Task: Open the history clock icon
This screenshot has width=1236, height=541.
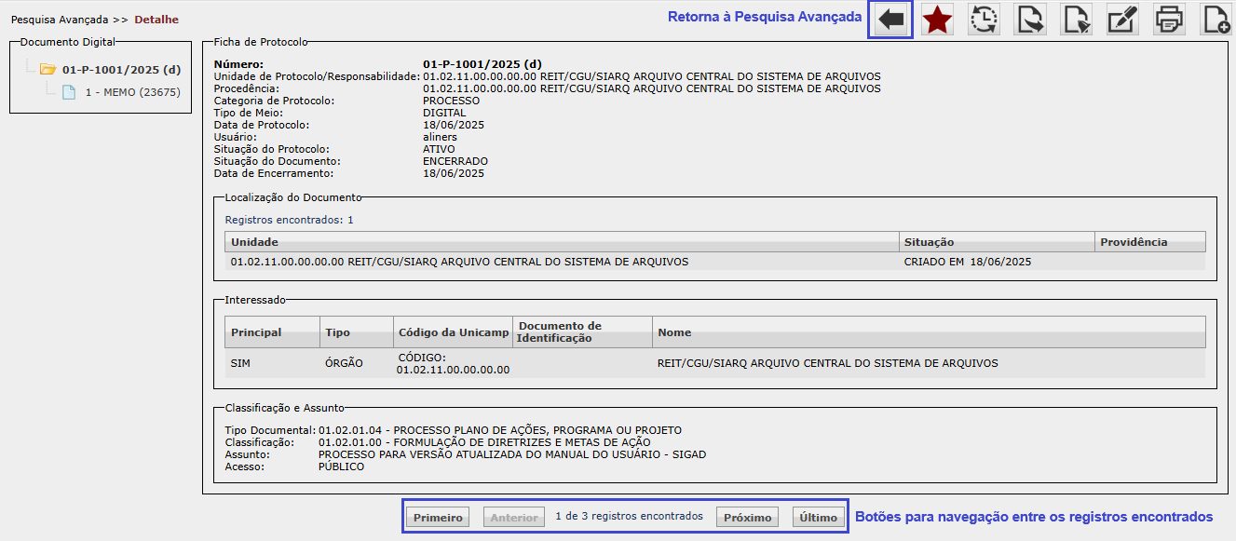Action: pos(984,20)
